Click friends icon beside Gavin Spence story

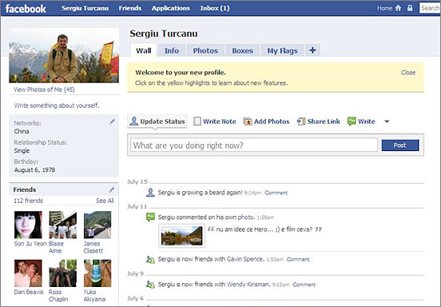point(150,259)
